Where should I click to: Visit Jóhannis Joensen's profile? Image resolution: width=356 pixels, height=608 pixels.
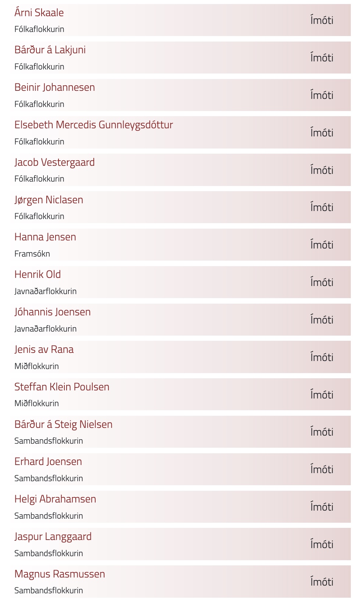(x=53, y=312)
